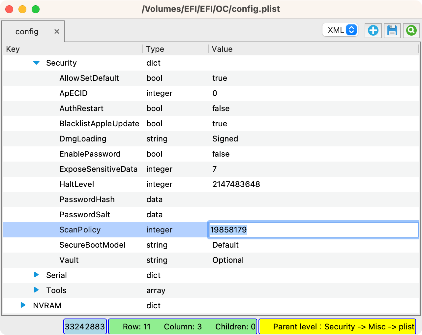Click SecureBootModel value Default
Screen dimensions: 422x335
point(226,245)
